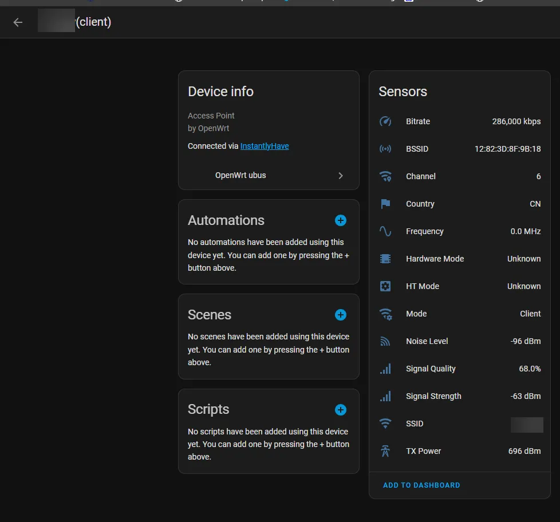Open the OpenWrt ubus integration entry
The width and height of the screenshot is (560, 522).
pos(269,175)
